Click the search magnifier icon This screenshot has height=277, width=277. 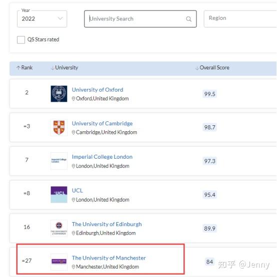pos(188,19)
